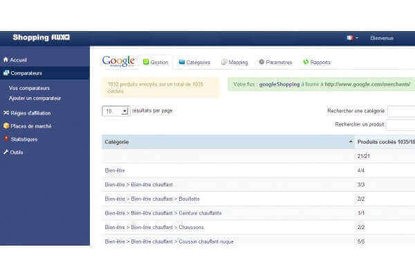This screenshot has width=415, height=276.
Task: Open Ajouter un comparateur link
Action: click(35, 98)
